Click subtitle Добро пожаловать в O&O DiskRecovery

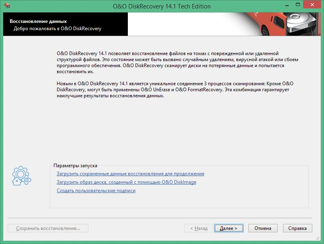click(57, 29)
